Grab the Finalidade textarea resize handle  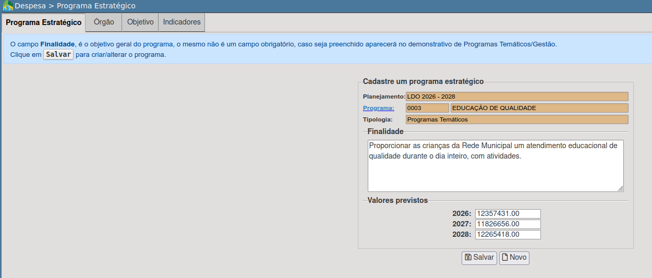[x=620, y=188]
